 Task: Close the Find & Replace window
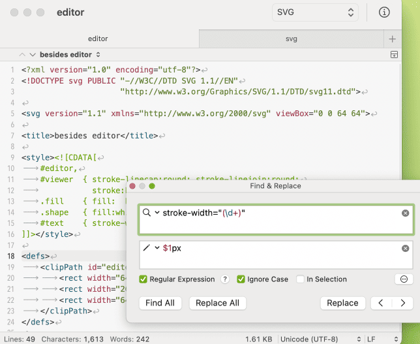coord(132,186)
